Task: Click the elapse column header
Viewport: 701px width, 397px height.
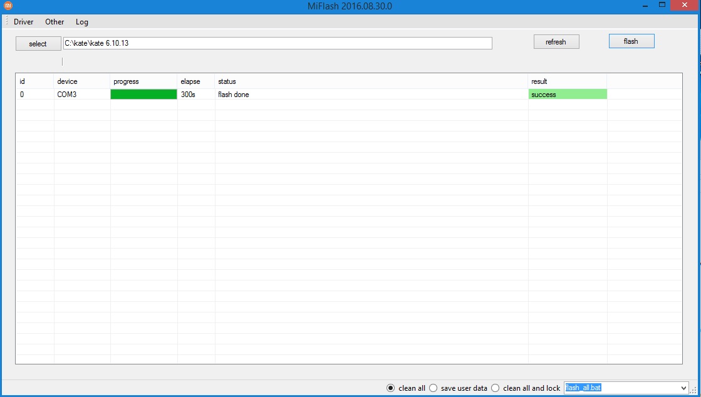Action: coord(196,81)
